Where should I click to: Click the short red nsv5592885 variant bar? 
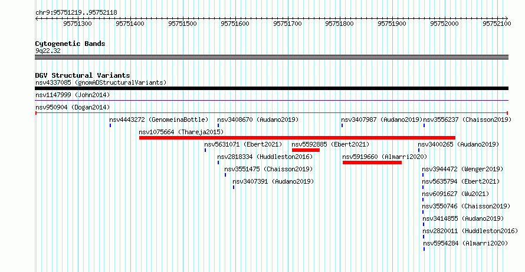point(306,150)
